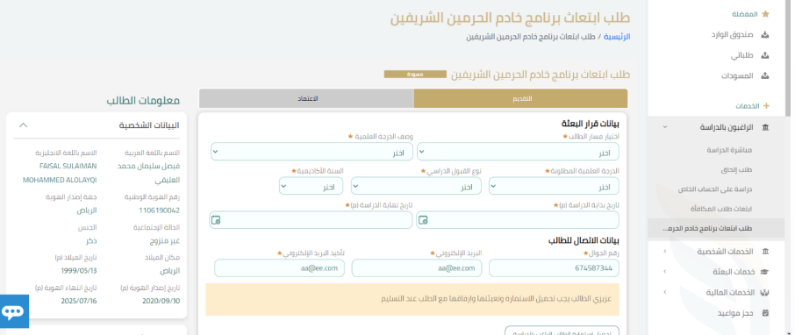795x335 pixels.
Task: Open المسودات in the sidebar
Action: click(x=738, y=75)
